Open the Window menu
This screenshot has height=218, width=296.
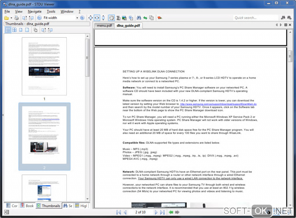67,12
